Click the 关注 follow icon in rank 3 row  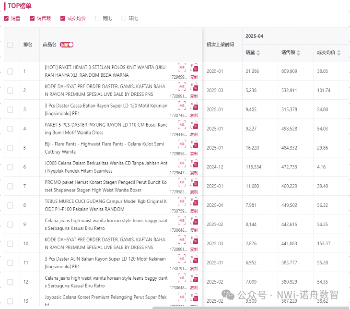click(x=182, y=105)
